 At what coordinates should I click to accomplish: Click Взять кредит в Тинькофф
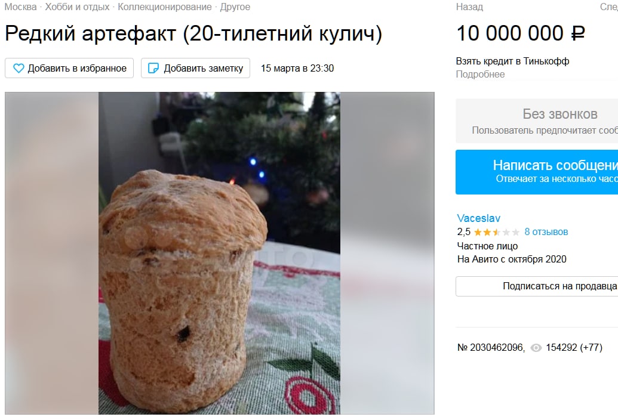click(x=512, y=61)
